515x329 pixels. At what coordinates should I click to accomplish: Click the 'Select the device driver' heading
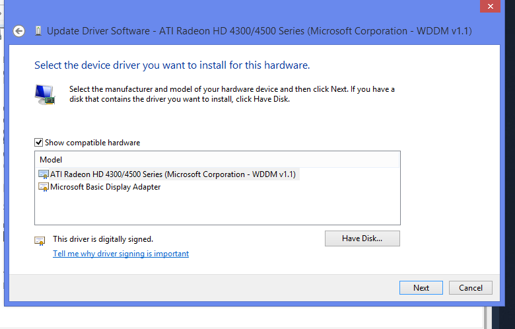172,65
